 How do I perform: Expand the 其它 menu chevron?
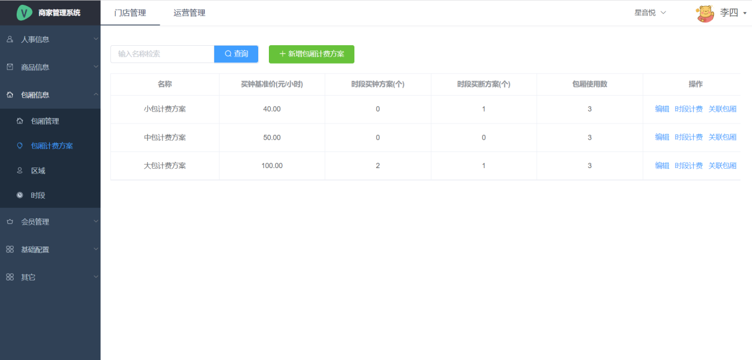pos(96,276)
